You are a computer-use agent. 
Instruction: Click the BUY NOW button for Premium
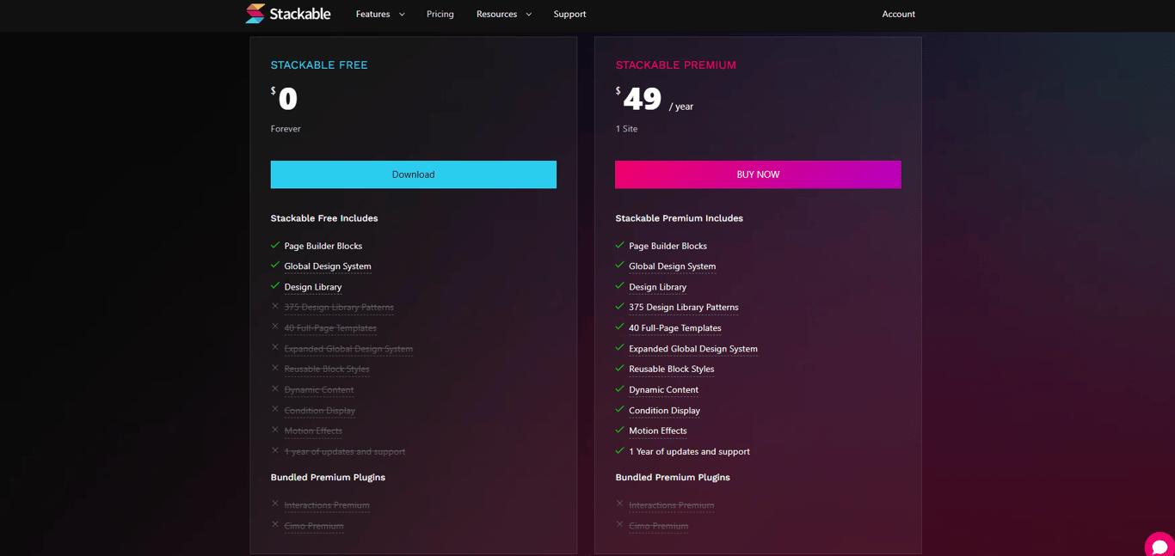[758, 174]
